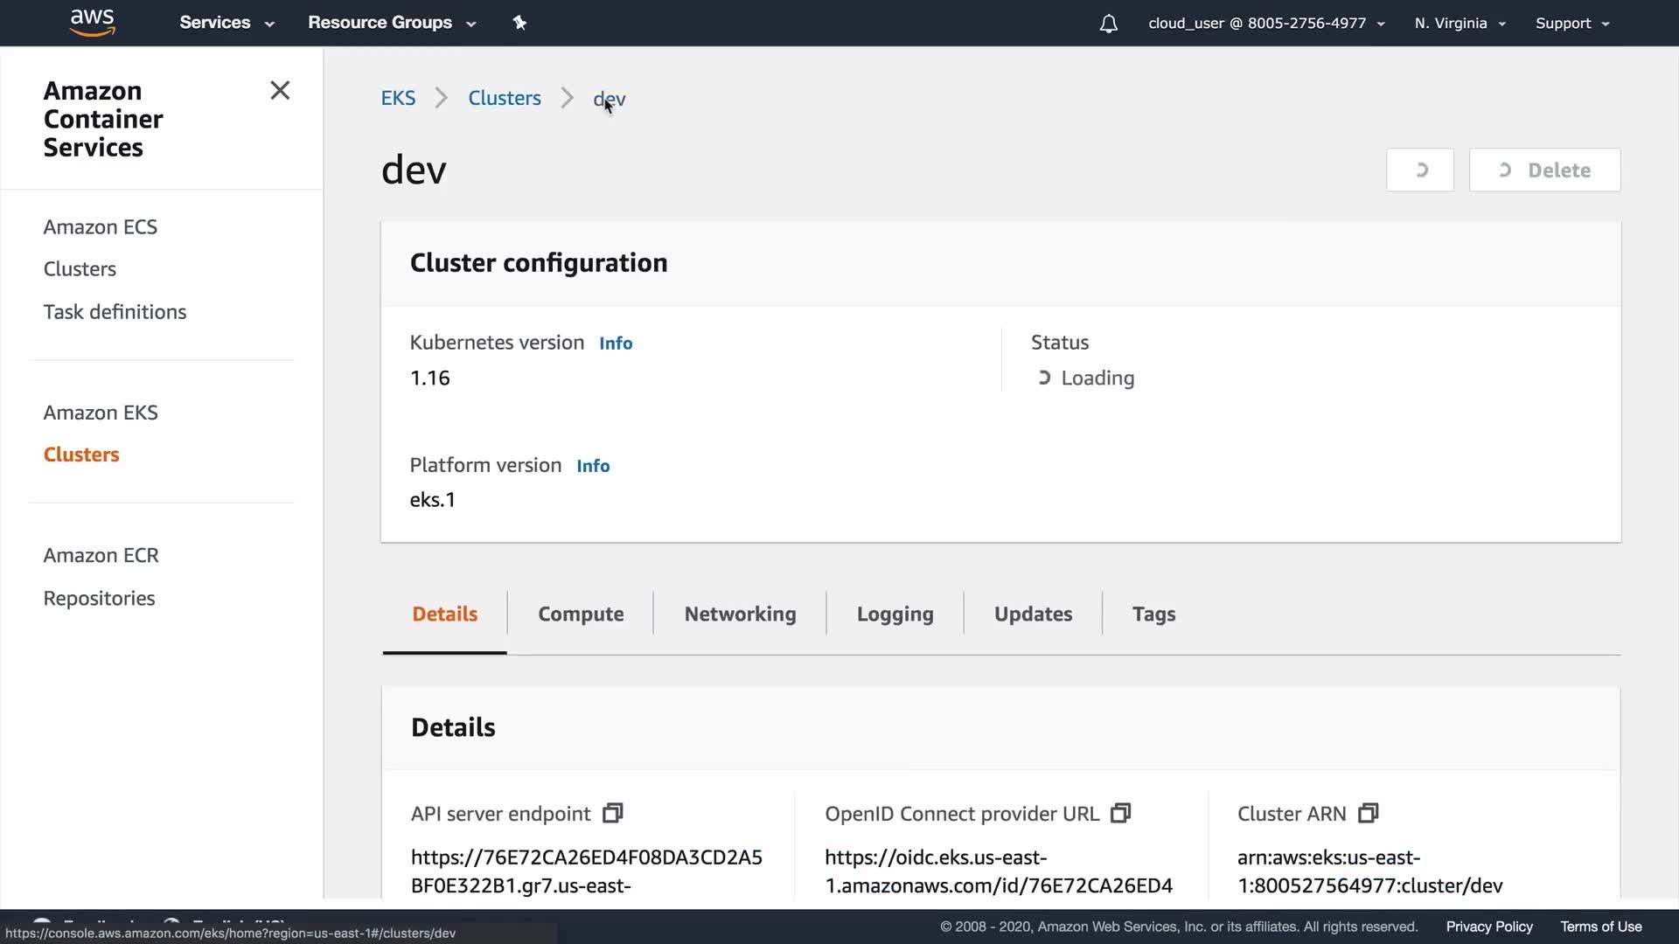
Task: Copy the OpenID Connect provider URL
Action: coord(1120,814)
